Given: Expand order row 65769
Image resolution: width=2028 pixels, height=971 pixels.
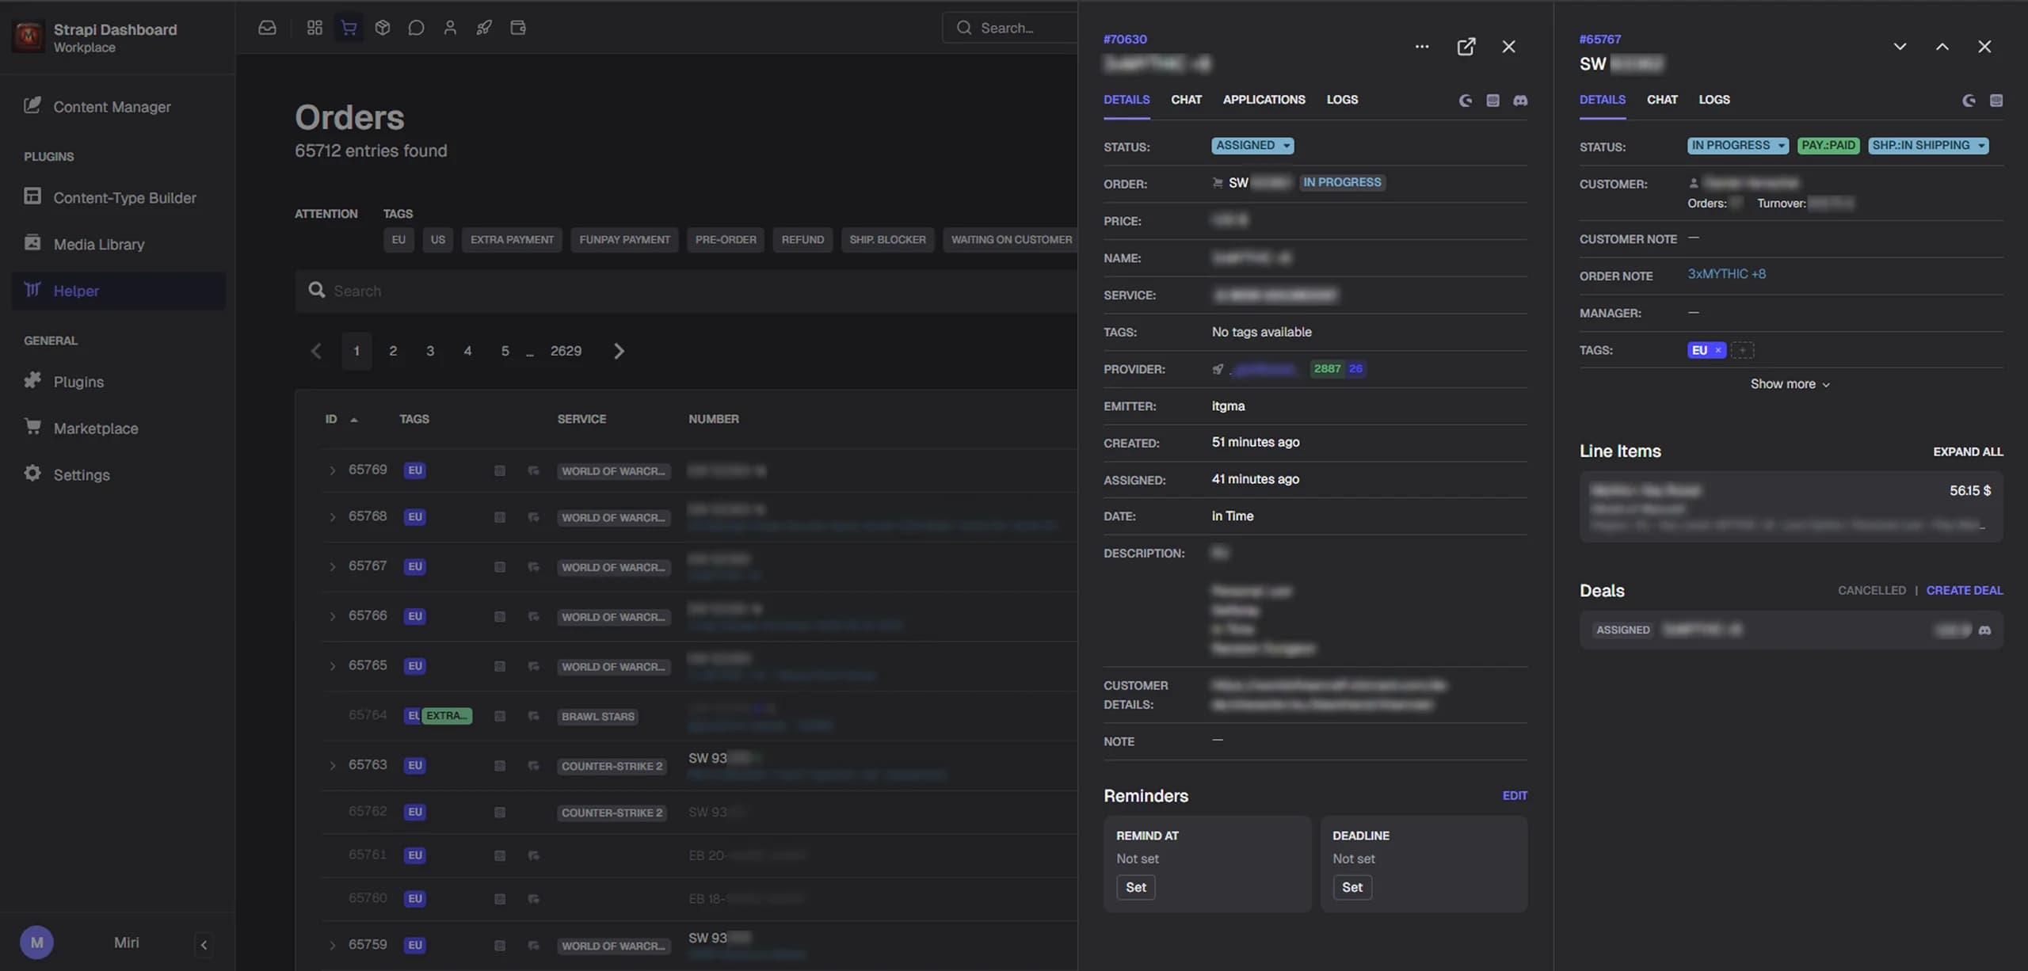Looking at the screenshot, I should tap(332, 470).
